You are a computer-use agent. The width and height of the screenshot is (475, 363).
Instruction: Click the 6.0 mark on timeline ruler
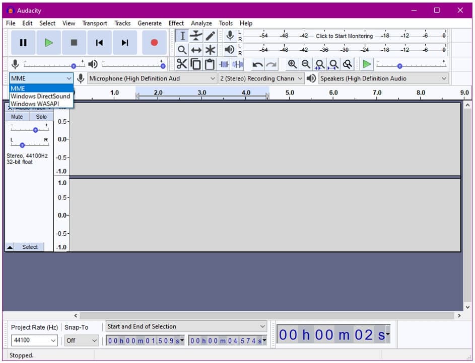(333, 93)
